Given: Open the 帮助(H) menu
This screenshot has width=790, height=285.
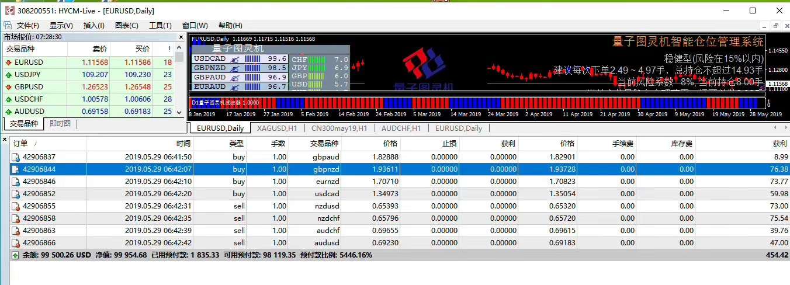Looking at the screenshot, I should pos(230,26).
